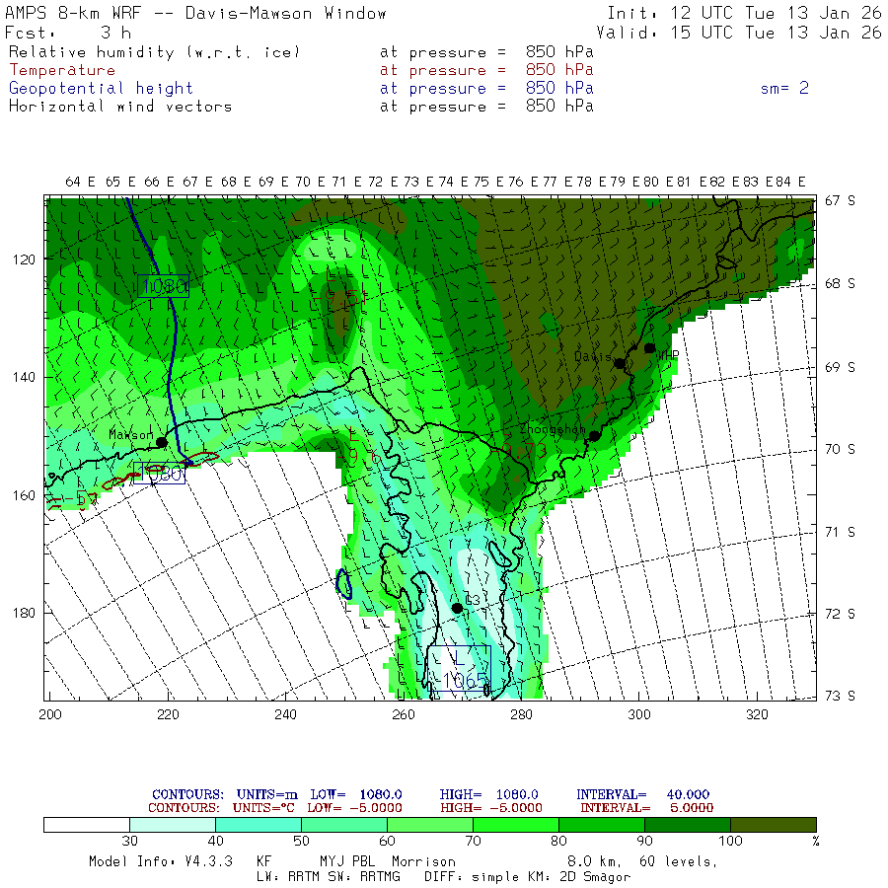The height and width of the screenshot is (888, 888).
Task: Click the Valid: 15 UTC Tue 13 Jan 26 text
Action: click(x=738, y=33)
